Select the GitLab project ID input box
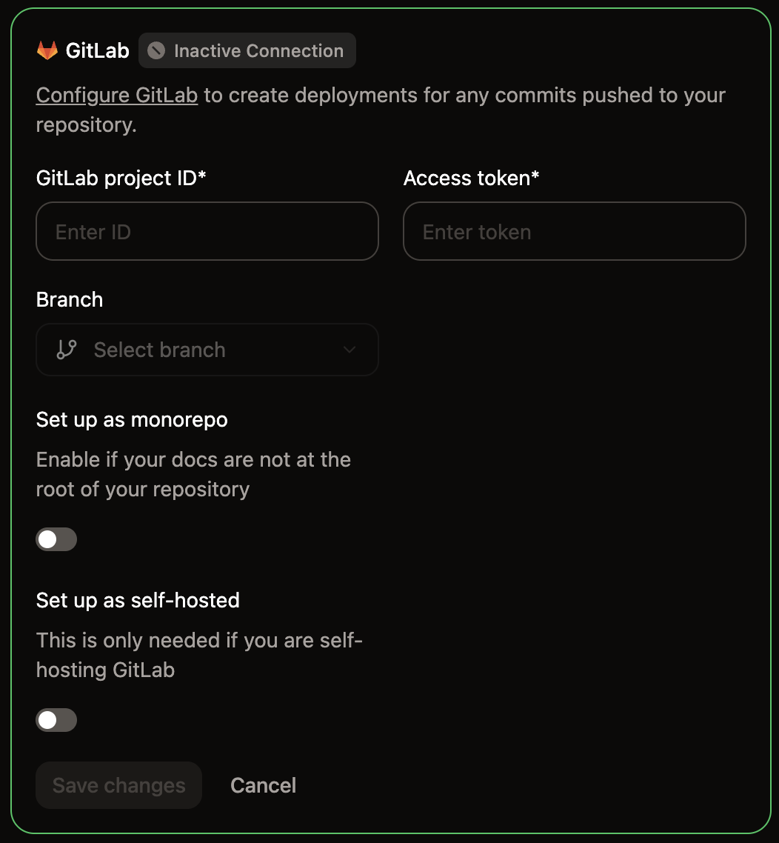The image size is (779, 843). click(207, 231)
